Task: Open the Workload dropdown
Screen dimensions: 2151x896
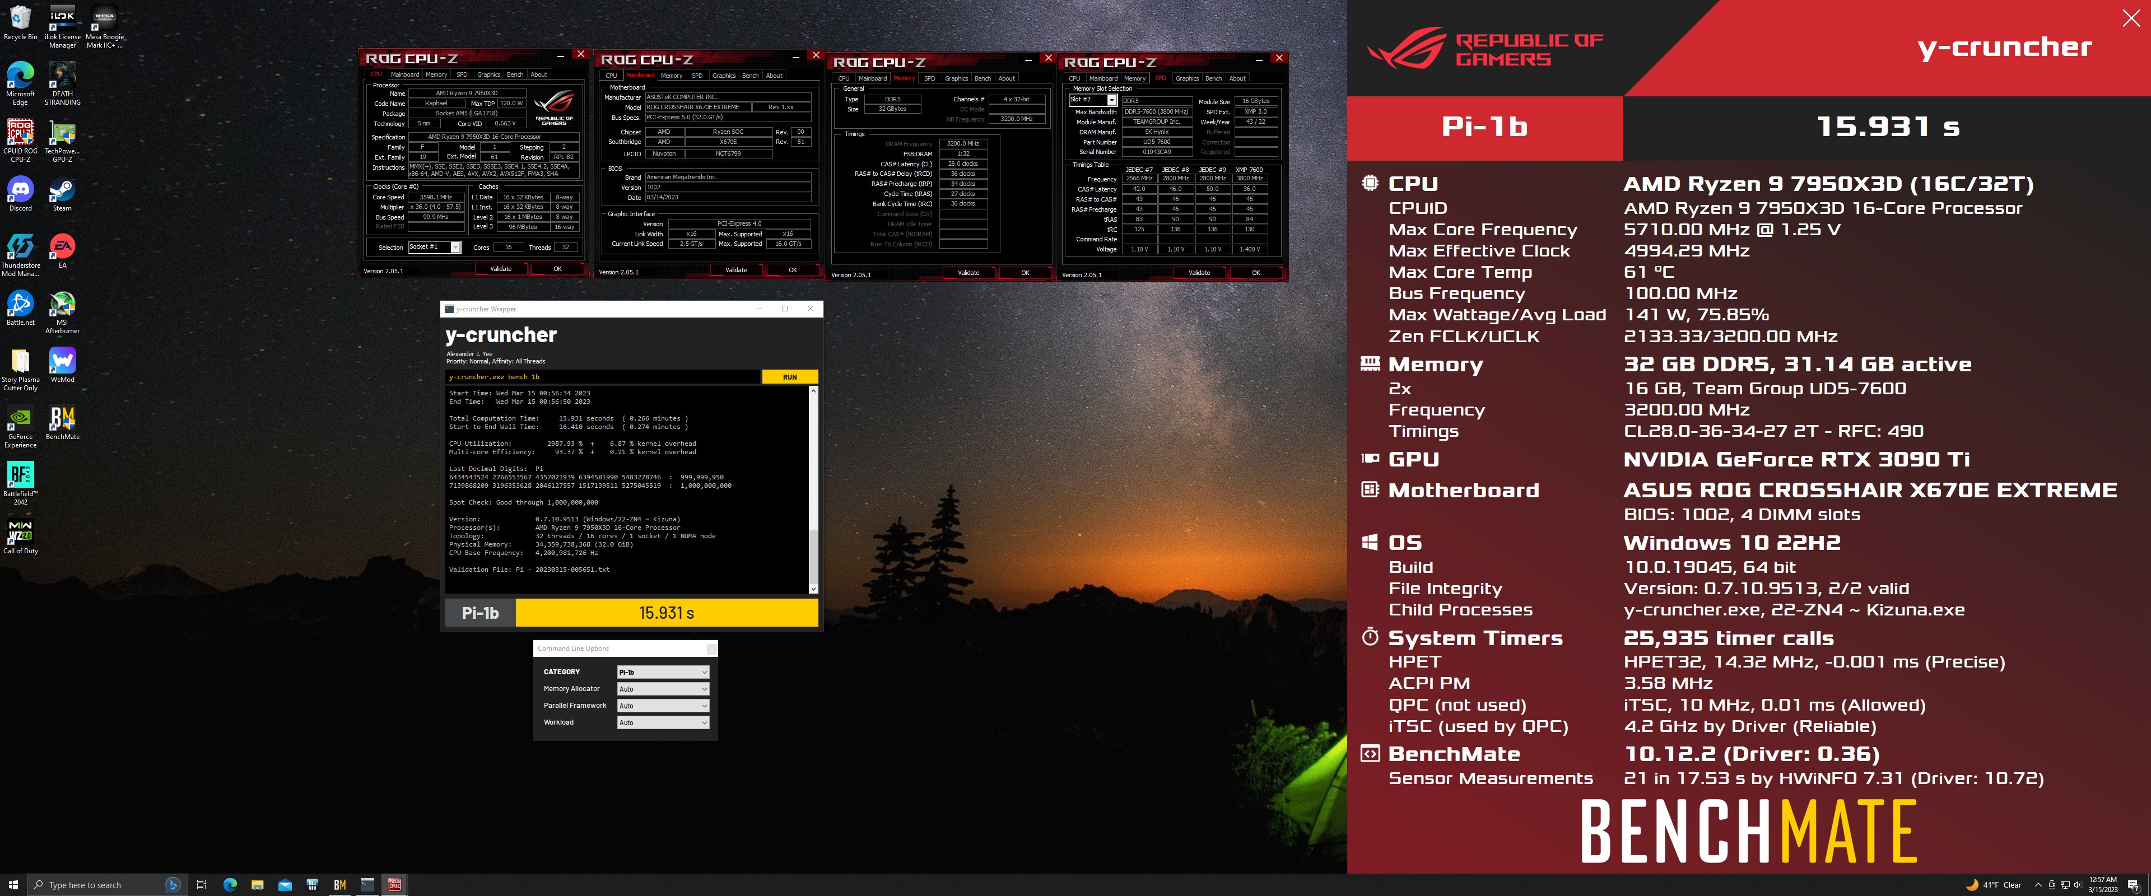Action: click(663, 722)
